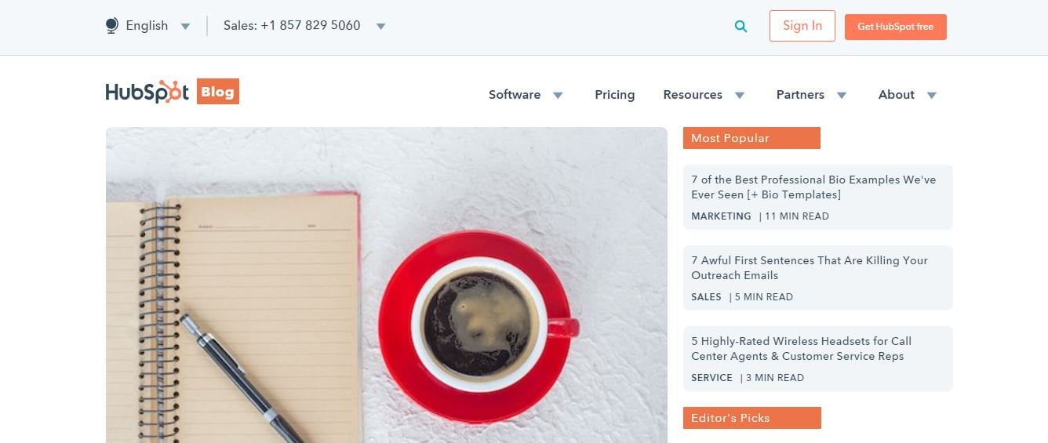The width and height of the screenshot is (1048, 443).
Task: Click the search magnifier icon
Action: [741, 27]
